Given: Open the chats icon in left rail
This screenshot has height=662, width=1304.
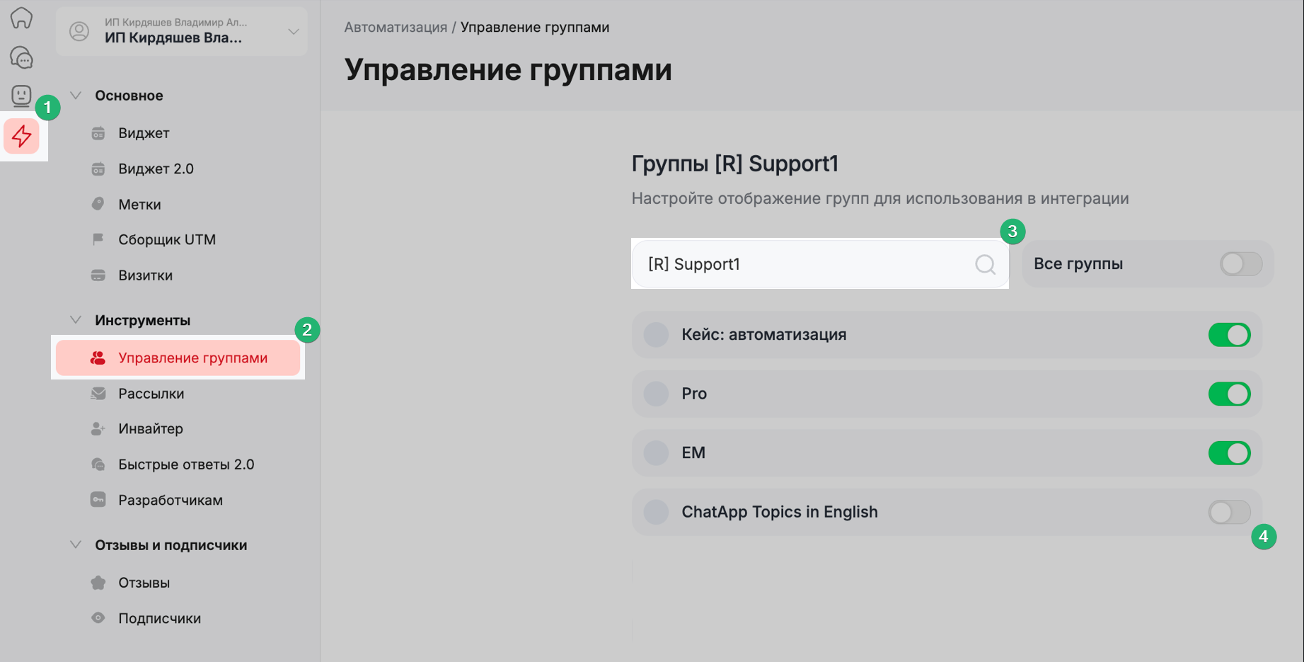Looking at the screenshot, I should point(21,57).
